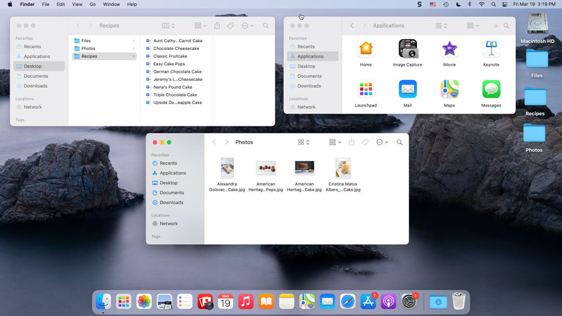Open Image Capture in Applications window
Viewport: 562px width, 316px height.
point(408,49)
